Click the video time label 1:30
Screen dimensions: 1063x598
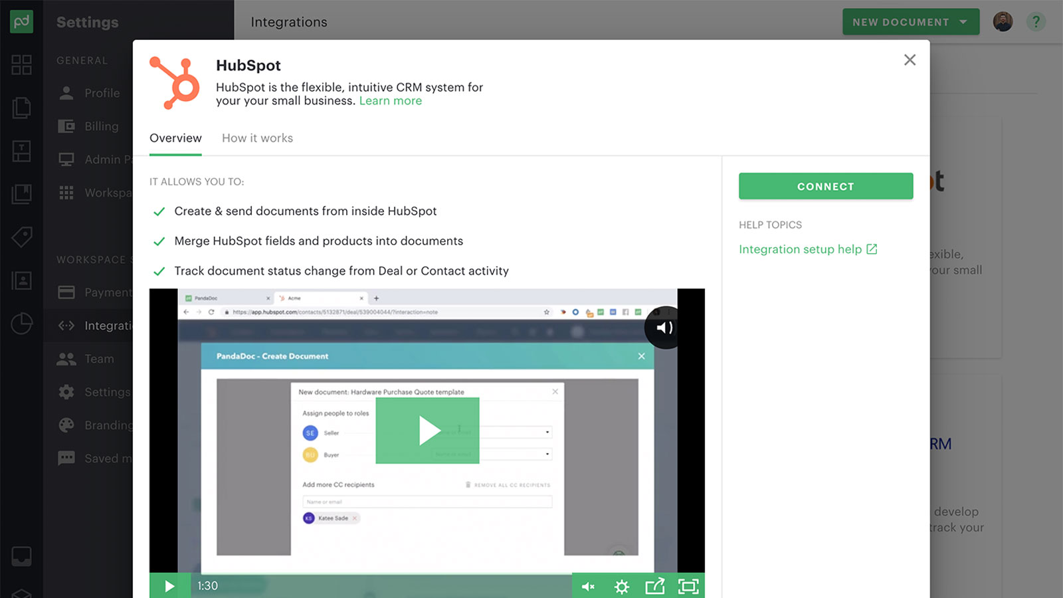point(207,586)
